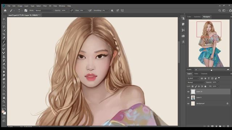Open the layer blend mode Normal dropdown

click(x=196, y=82)
